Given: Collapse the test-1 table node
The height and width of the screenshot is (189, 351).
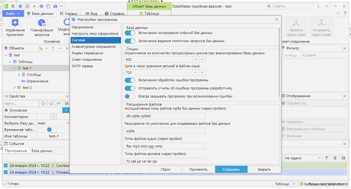Looking at the screenshot, I should point(15,68).
